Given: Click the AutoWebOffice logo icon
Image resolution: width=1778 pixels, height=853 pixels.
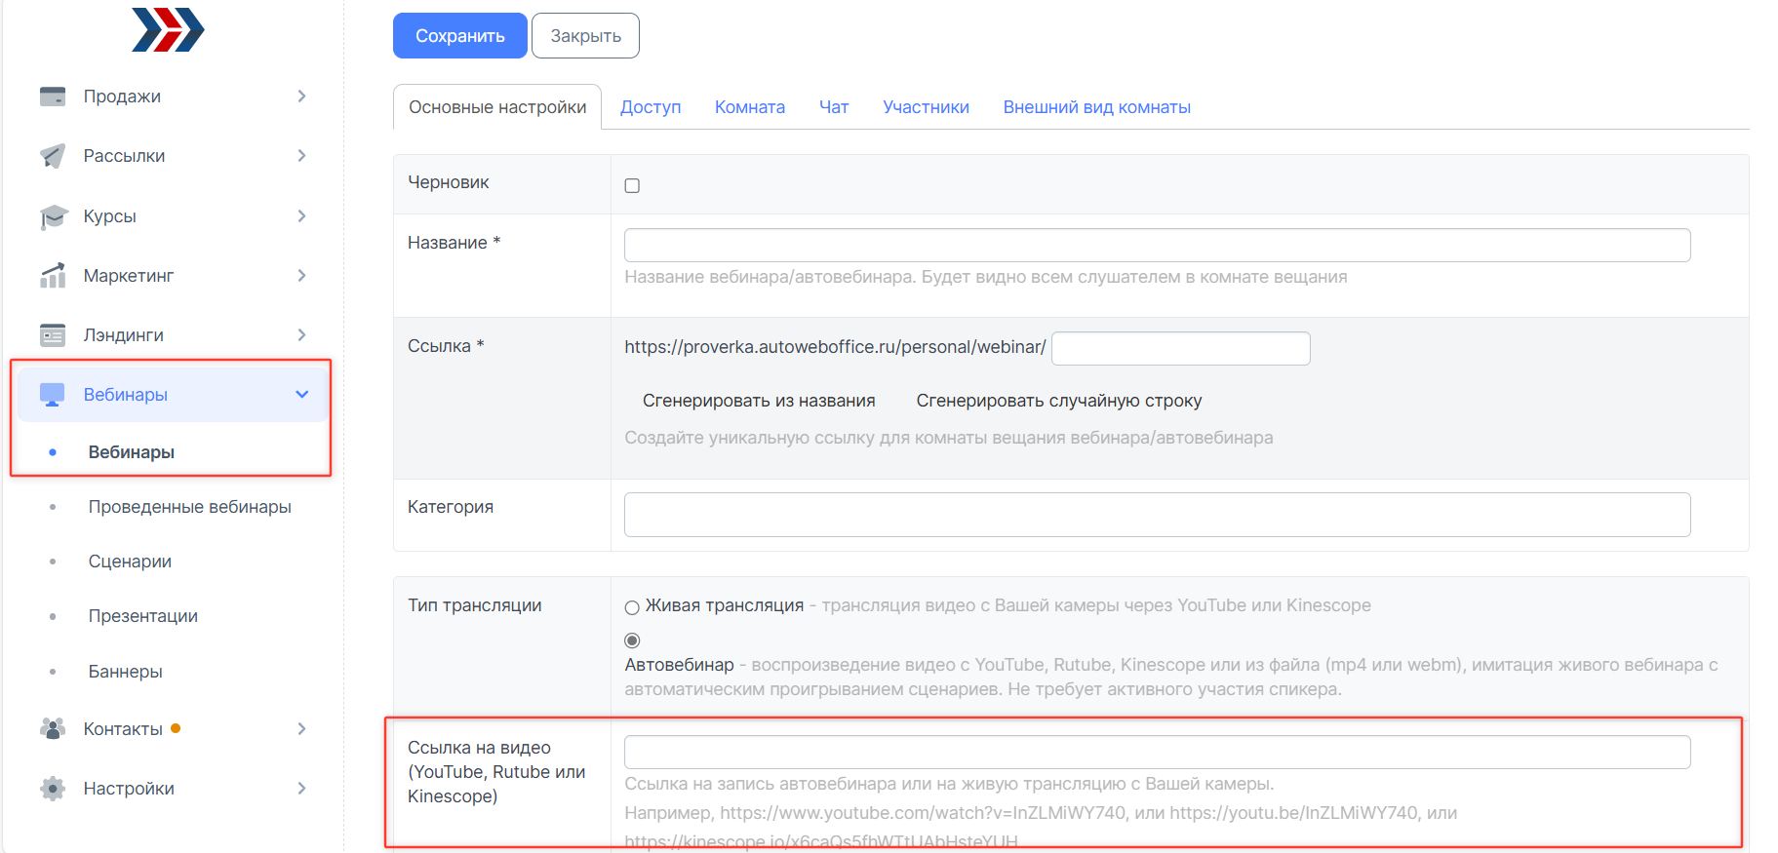Looking at the screenshot, I should [168, 30].
